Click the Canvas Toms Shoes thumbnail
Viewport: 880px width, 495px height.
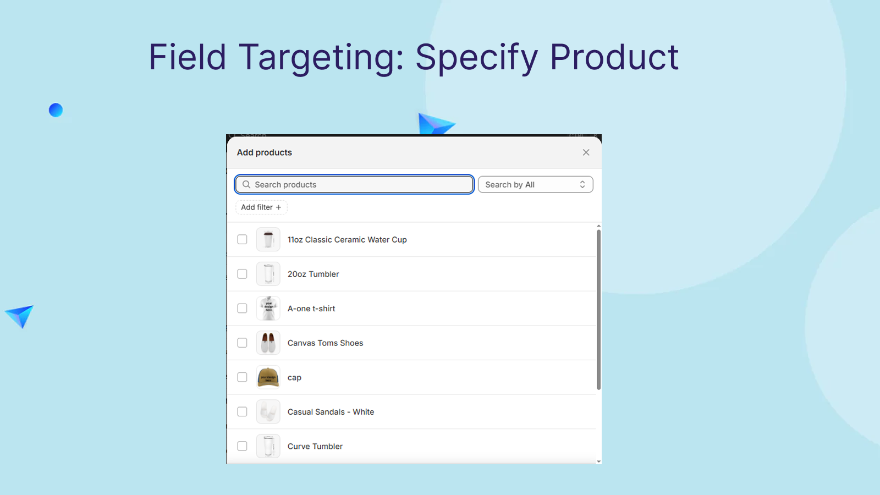tap(268, 343)
